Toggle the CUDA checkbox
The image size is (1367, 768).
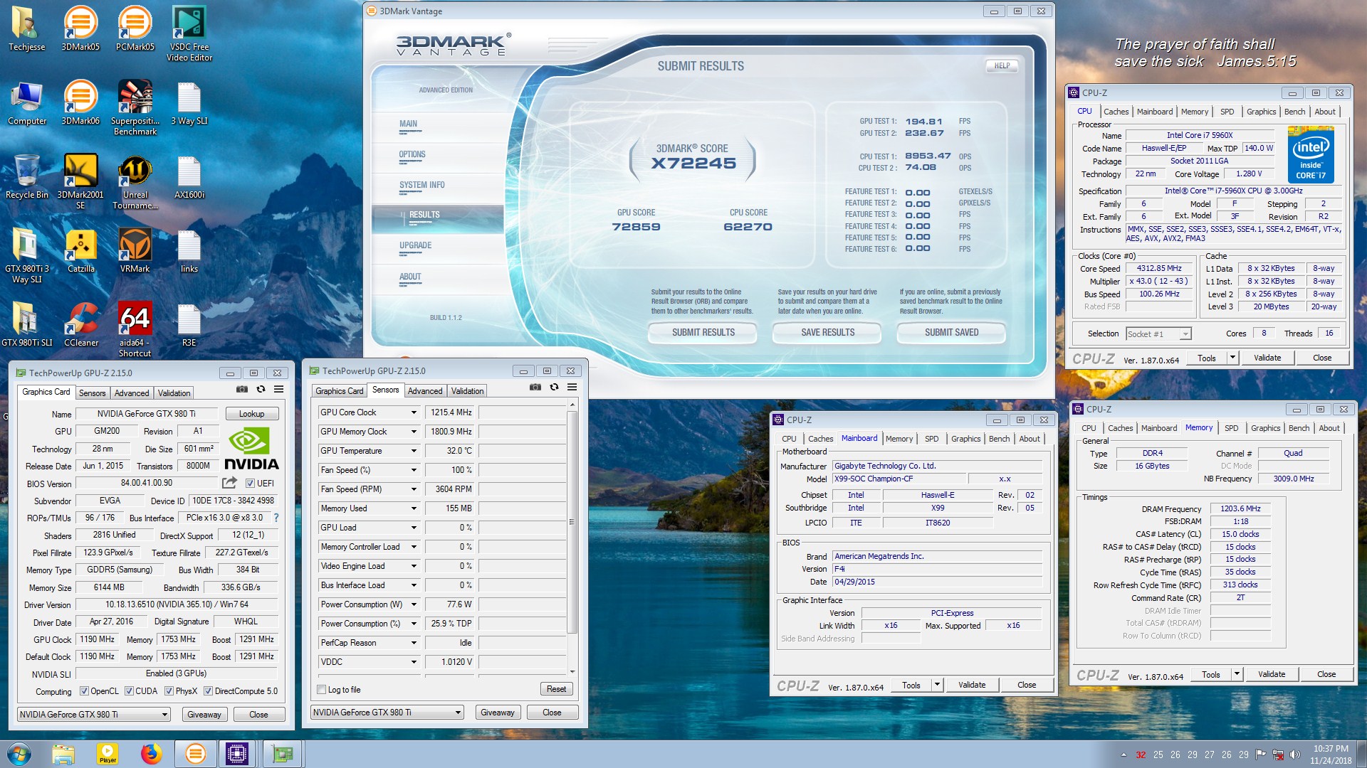click(129, 691)
